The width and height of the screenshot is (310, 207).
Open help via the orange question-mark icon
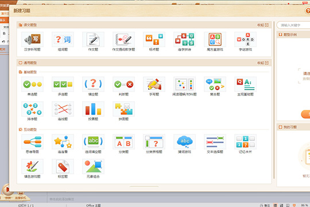[308, 10]
